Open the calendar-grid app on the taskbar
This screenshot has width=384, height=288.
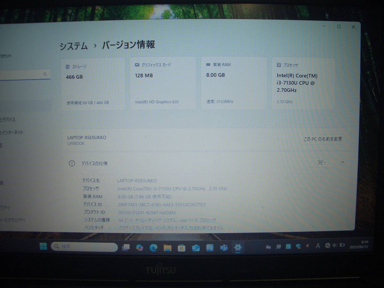pos(210,248)
